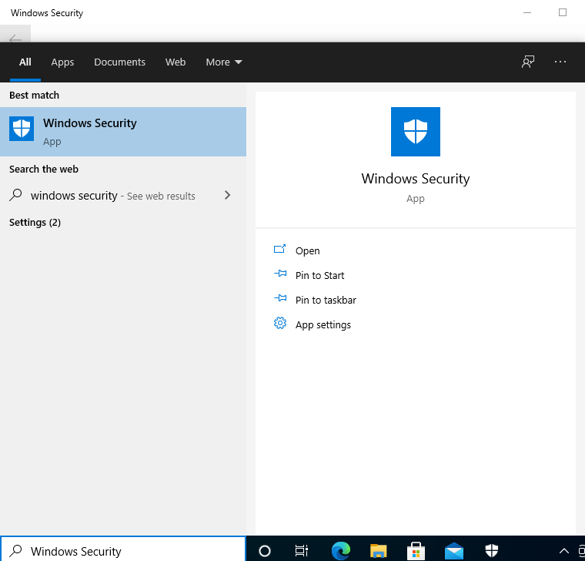Click the feedback icon in the search header

point(528,62)
